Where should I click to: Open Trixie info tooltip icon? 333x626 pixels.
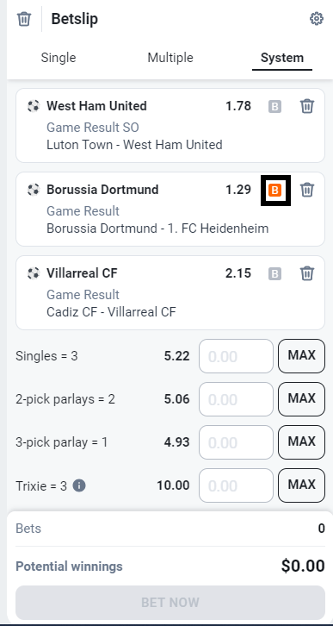point(79,485)
